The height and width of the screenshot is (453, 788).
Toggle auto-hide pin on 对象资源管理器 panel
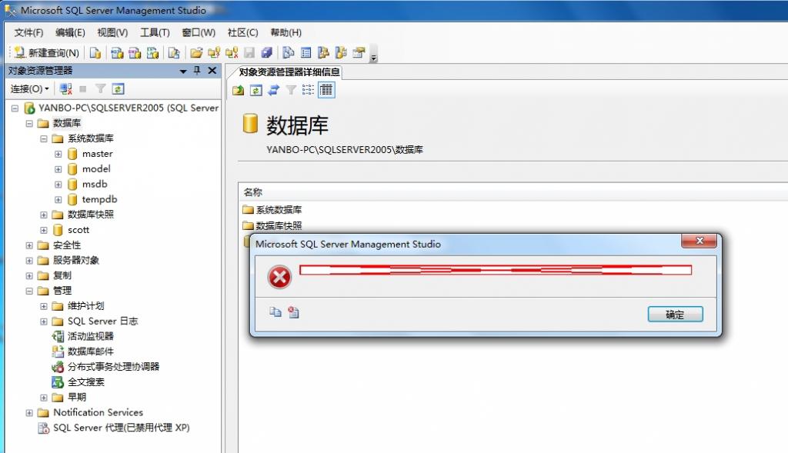pyautogui.click(x=197, y=71)
